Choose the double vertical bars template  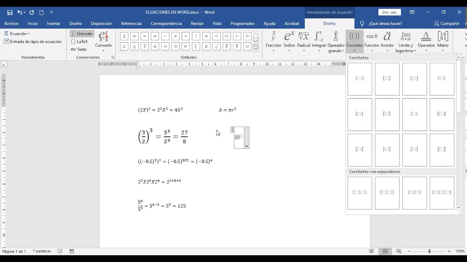[442, 115]
